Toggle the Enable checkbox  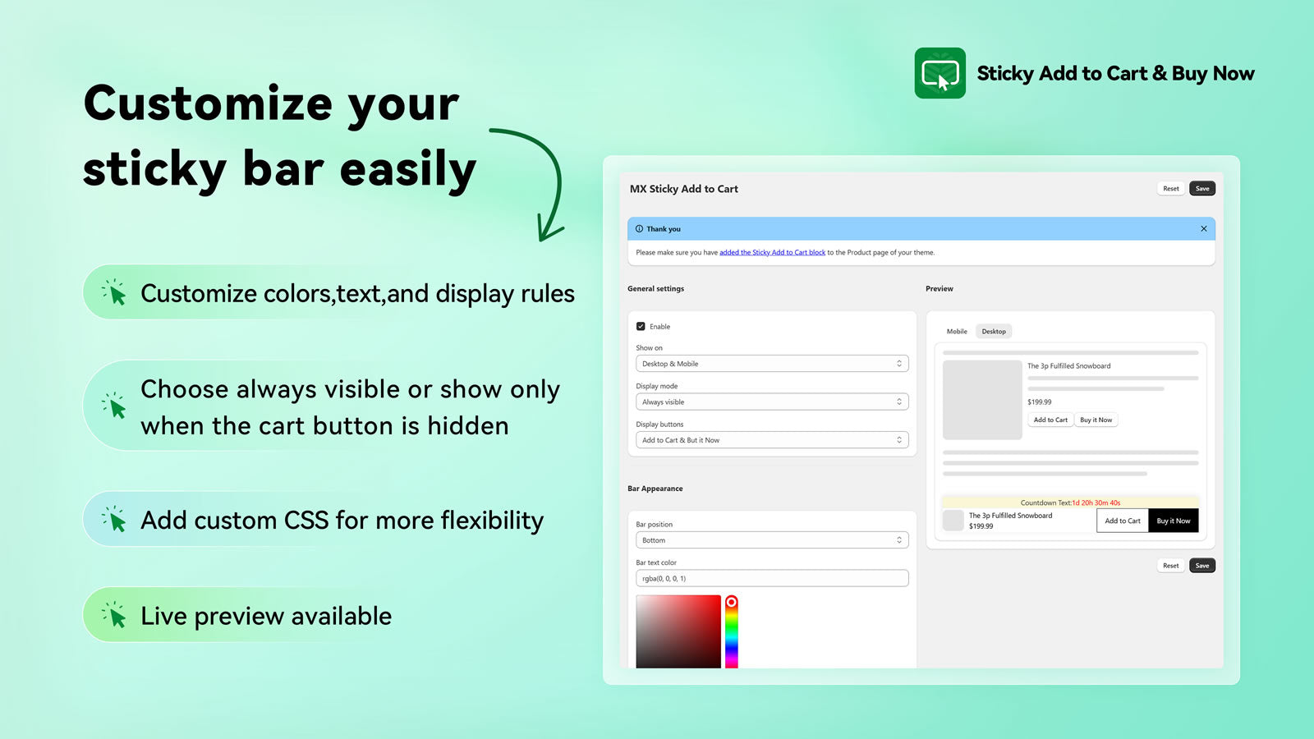tap(641, 327)
